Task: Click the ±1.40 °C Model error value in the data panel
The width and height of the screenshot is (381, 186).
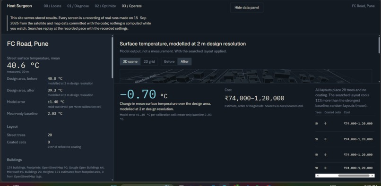Action: coord(56,102)
